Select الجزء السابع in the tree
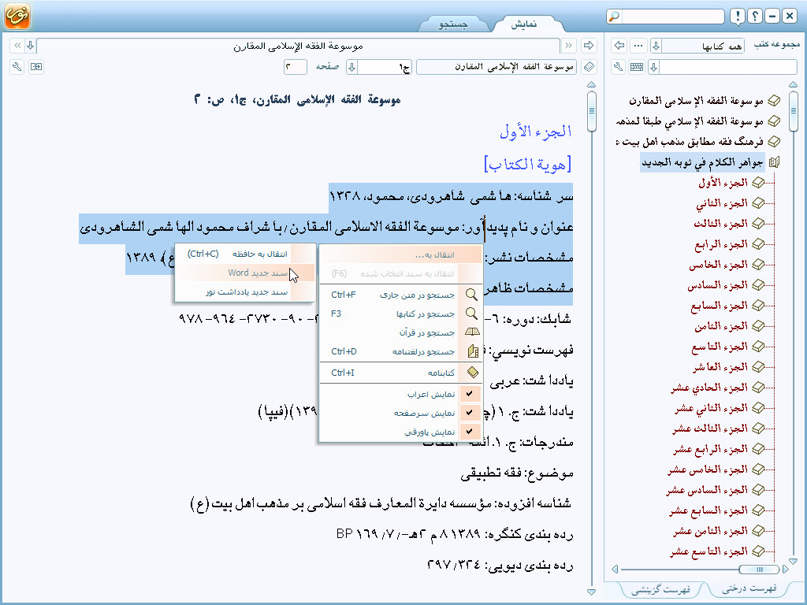This screenshot has width=807, height=605. tap(719, 306)
